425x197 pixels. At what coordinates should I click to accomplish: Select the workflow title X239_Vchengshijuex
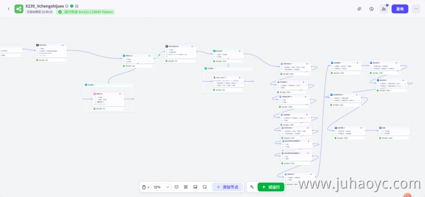coord(45,6)
